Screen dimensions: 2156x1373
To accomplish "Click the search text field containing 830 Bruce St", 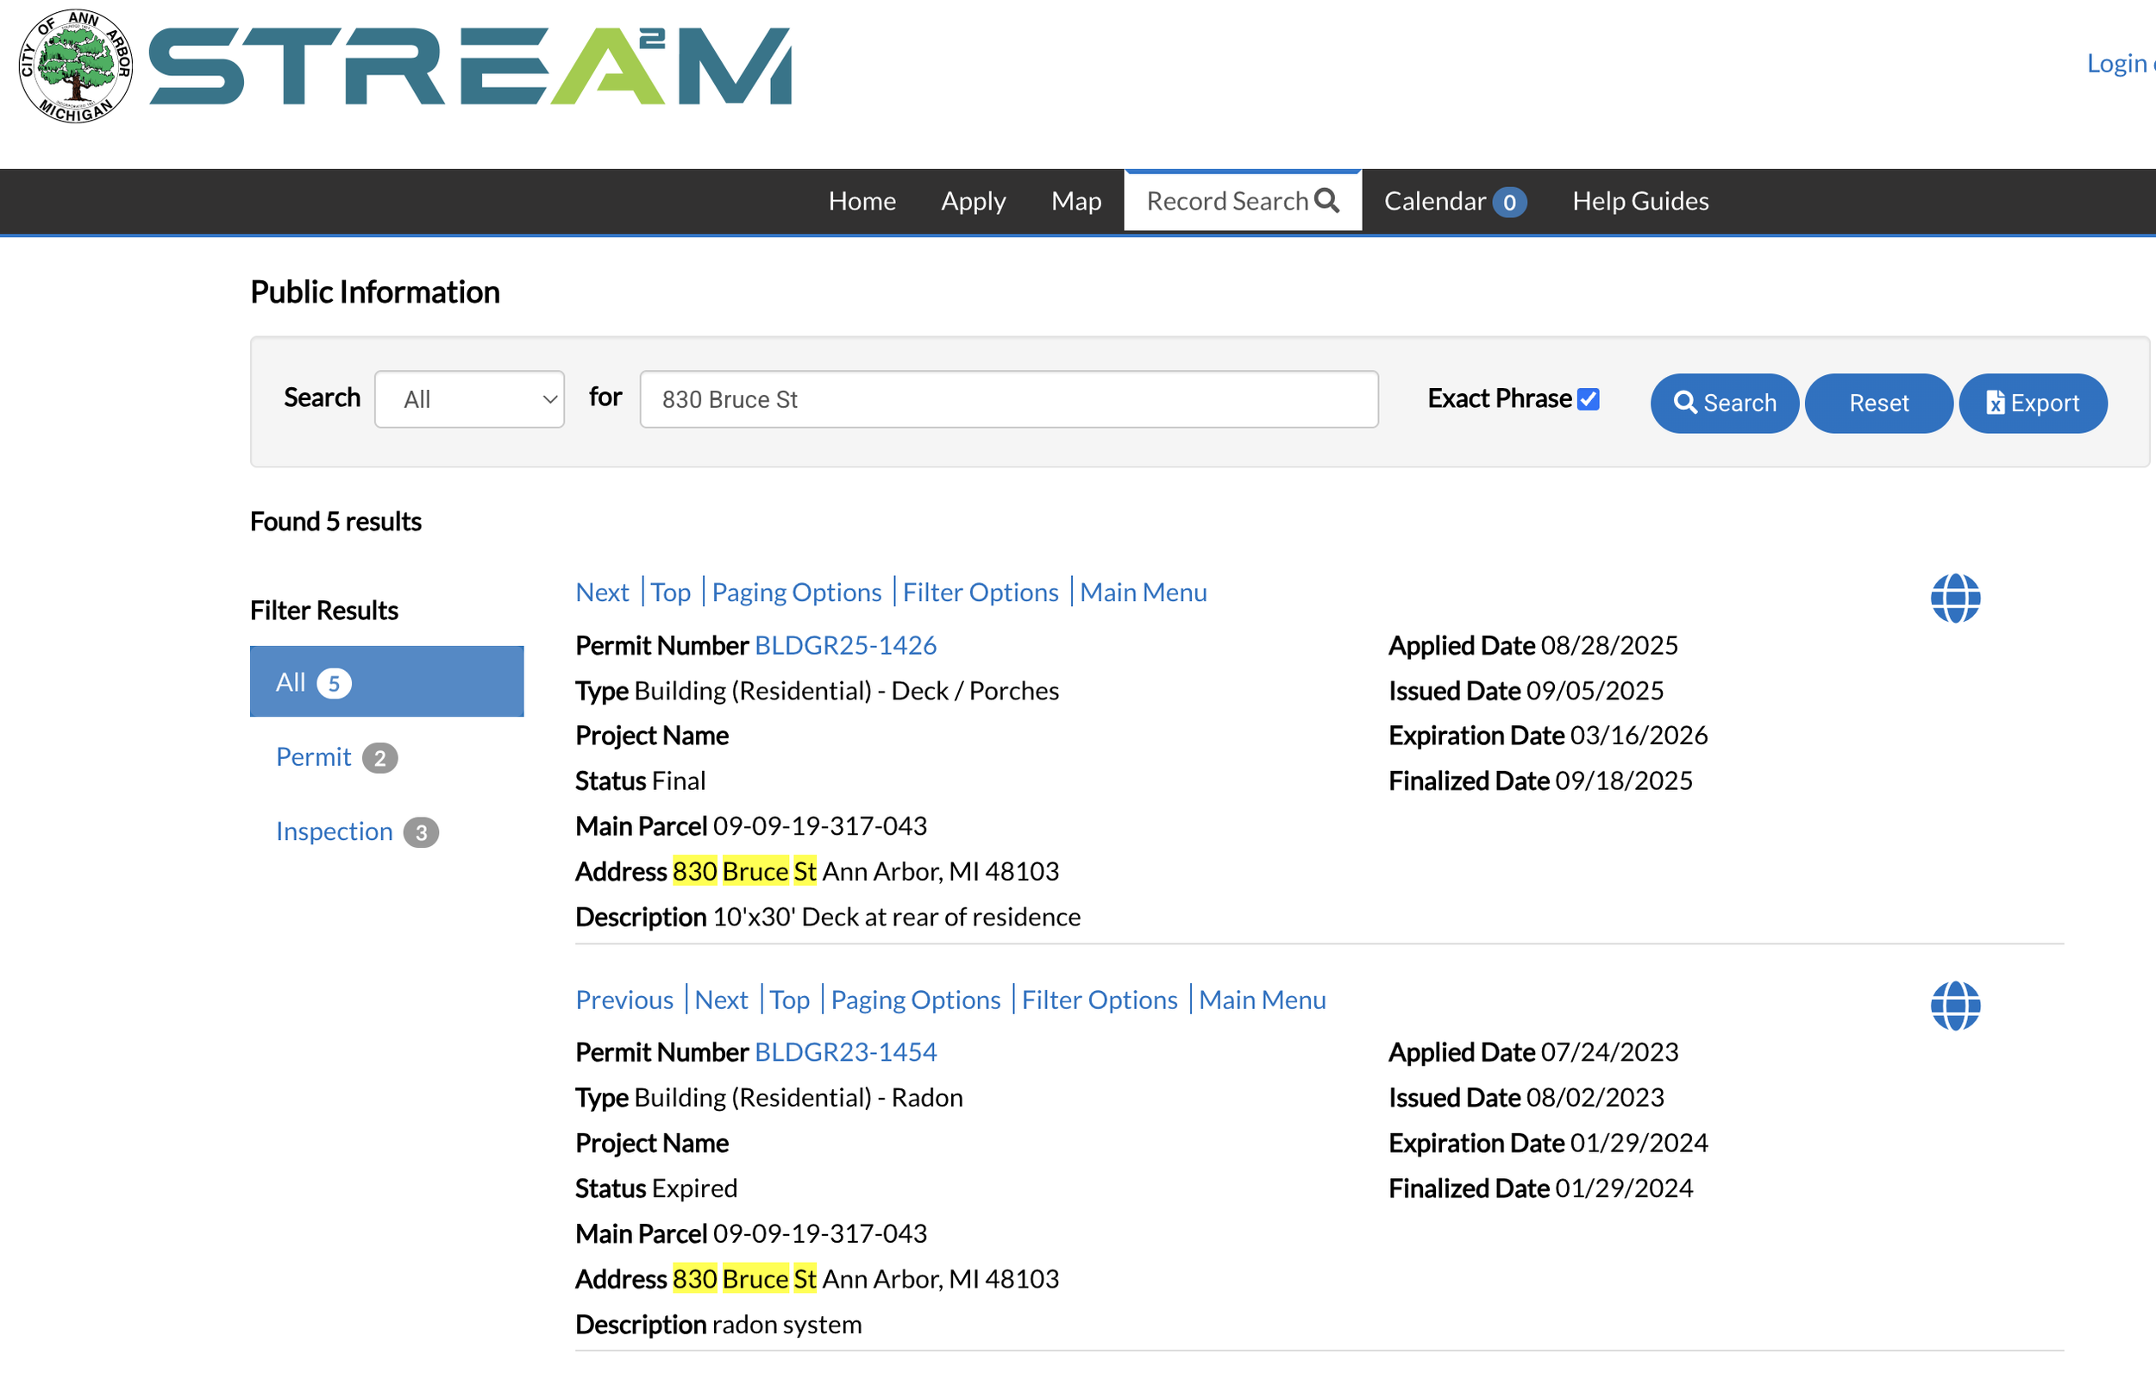I will pyautogui.click(x=1008, y=399).
